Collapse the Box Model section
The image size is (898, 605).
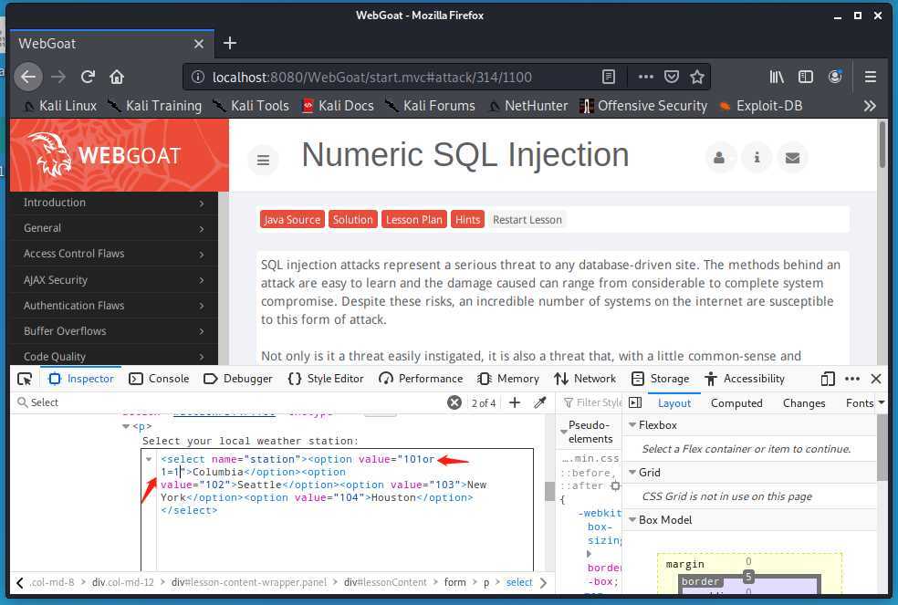click(632, 520)
